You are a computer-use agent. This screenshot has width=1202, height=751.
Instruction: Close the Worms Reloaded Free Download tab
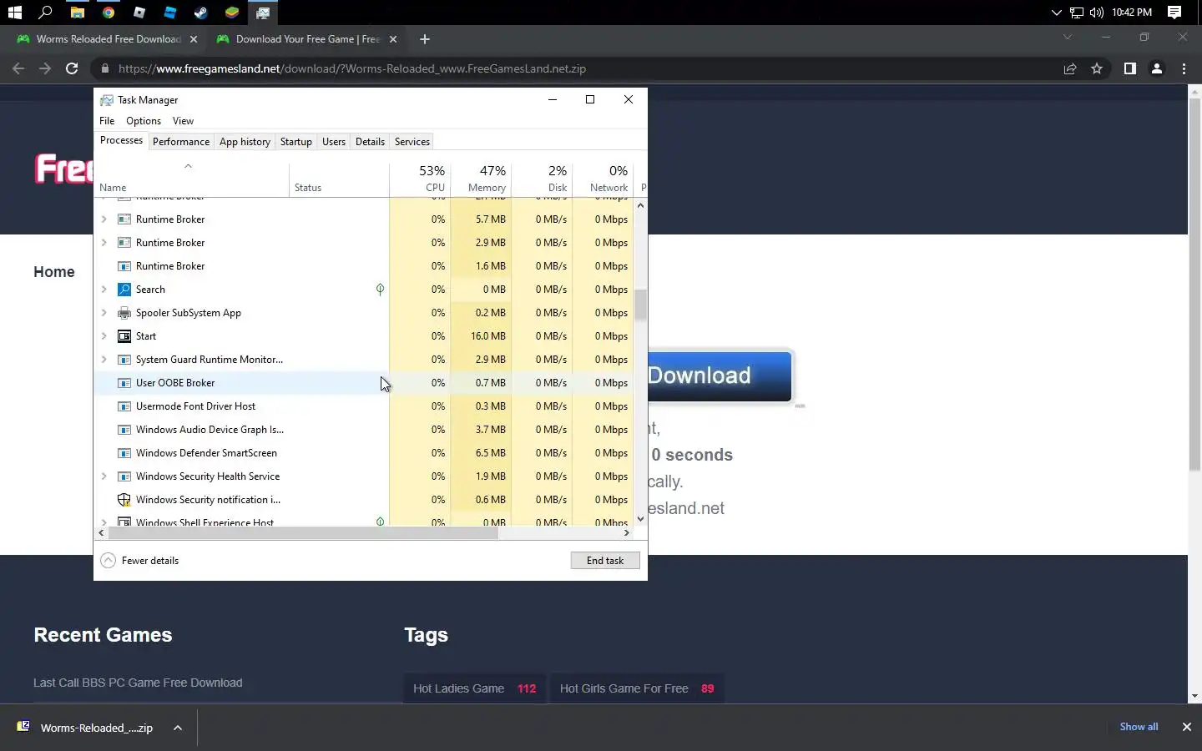(x=194, y=39)
